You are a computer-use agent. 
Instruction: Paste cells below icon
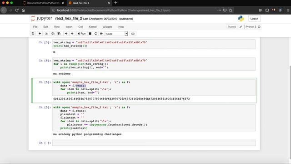(59, 34)
